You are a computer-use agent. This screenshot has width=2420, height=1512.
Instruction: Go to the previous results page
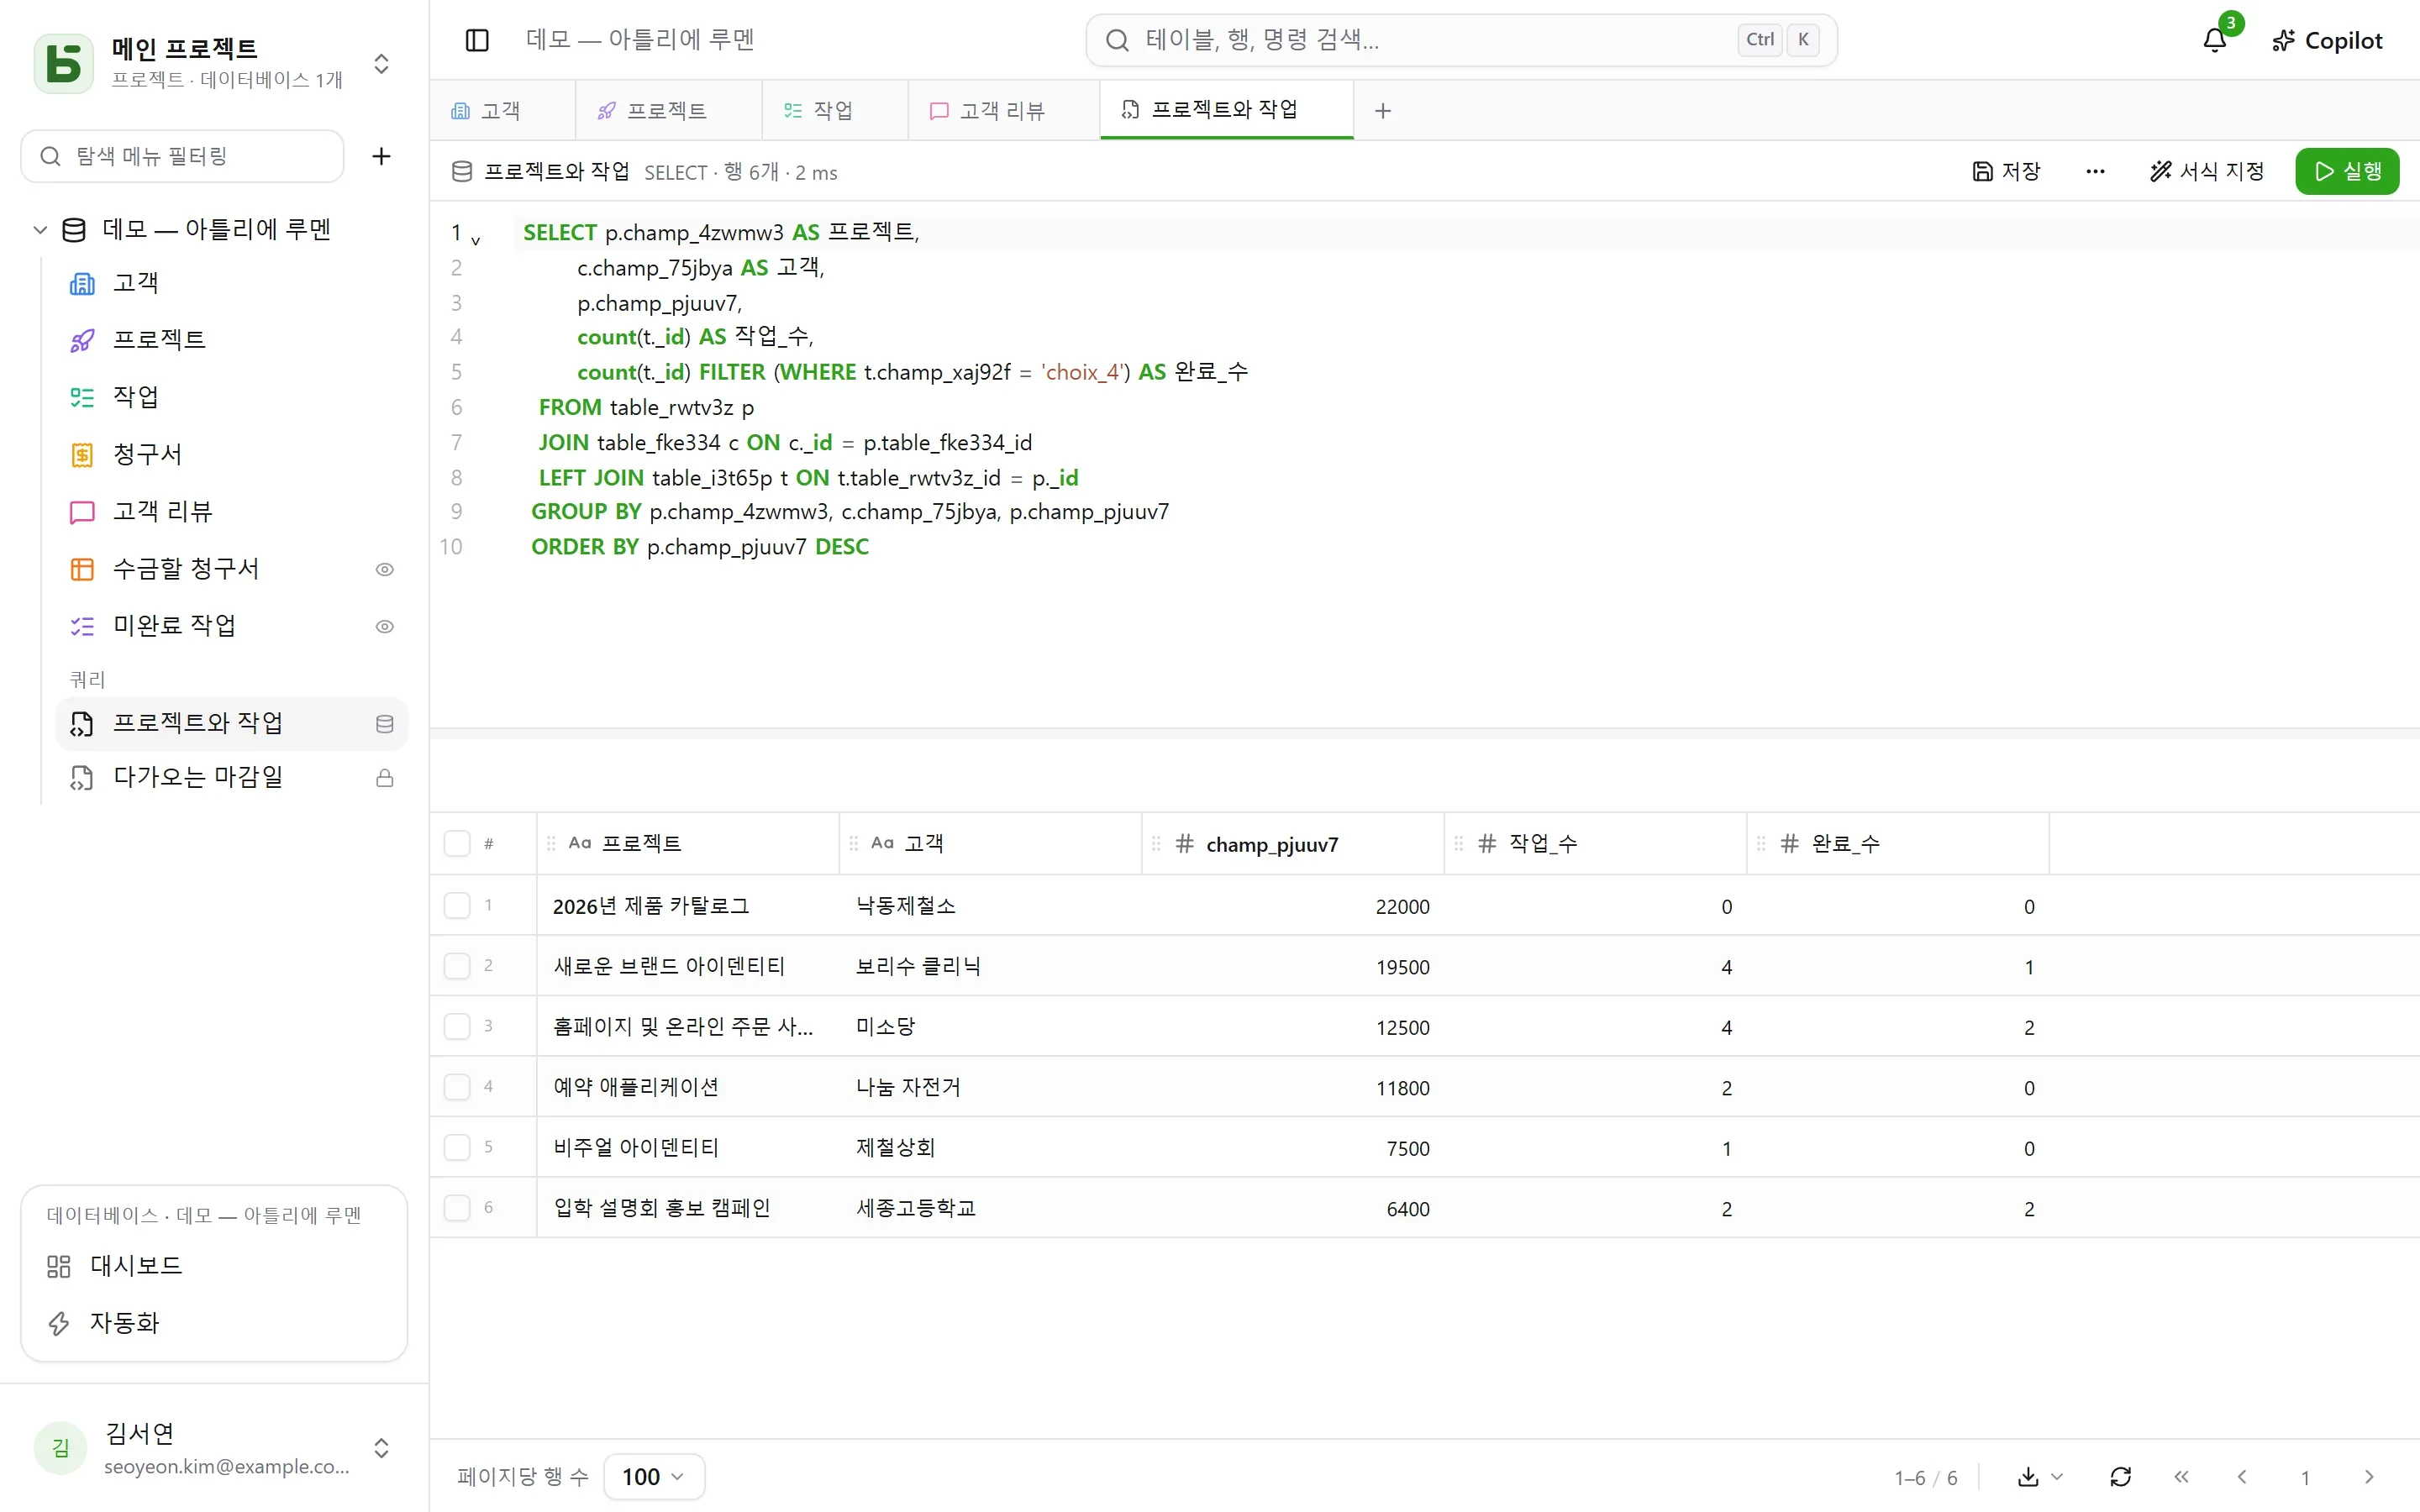(2242, 1476)
